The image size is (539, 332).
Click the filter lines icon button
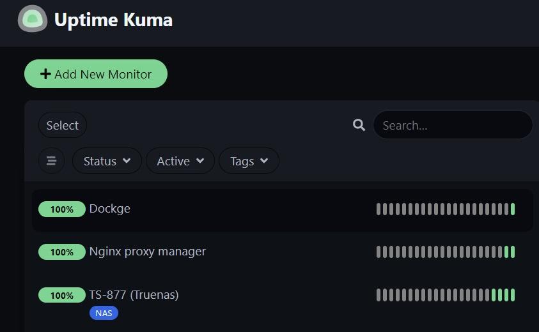tap(51, 161)
